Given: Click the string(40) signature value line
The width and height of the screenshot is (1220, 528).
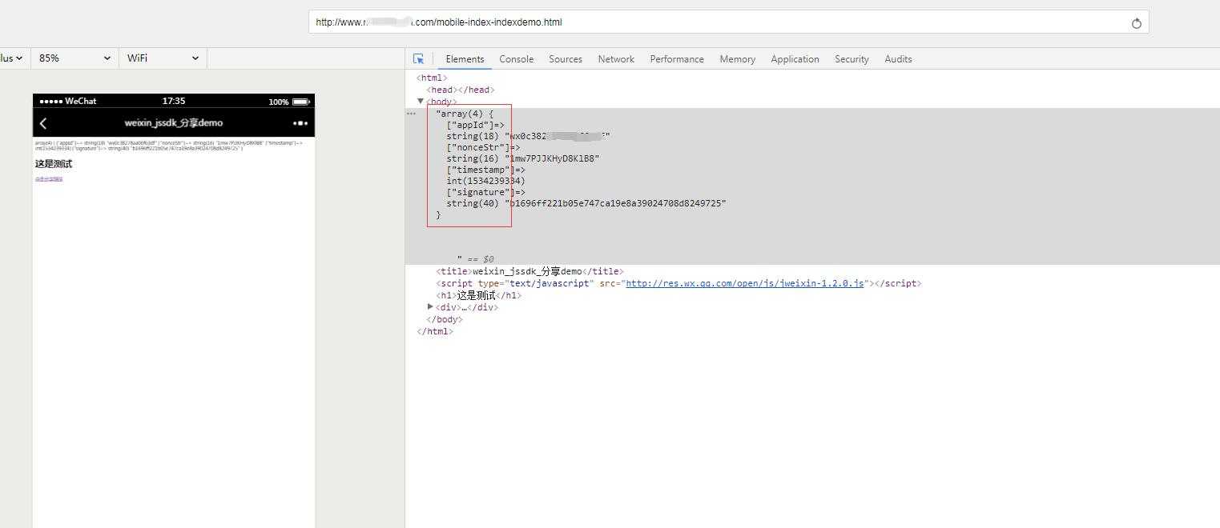Looking at the screenshot, I should [x=586, y=203].
